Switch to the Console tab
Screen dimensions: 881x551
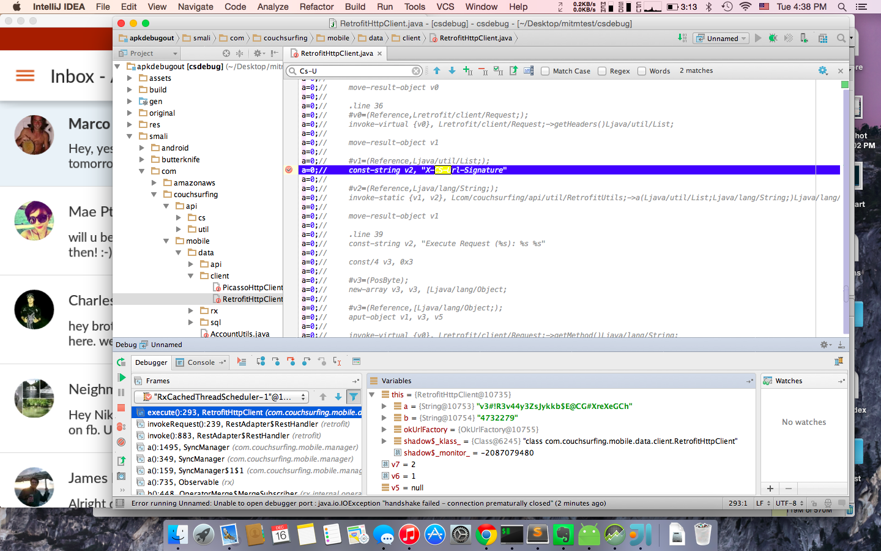pos(200,362)
